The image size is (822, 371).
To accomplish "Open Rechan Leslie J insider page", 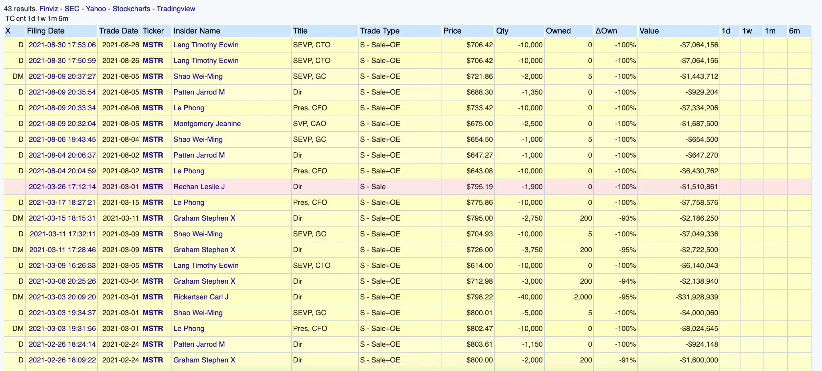I will (x=199, y=187).
